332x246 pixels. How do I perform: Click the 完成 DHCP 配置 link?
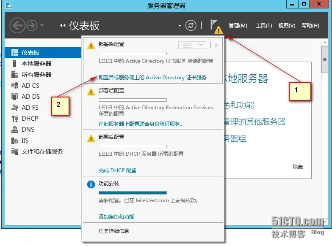click(118, 170)
